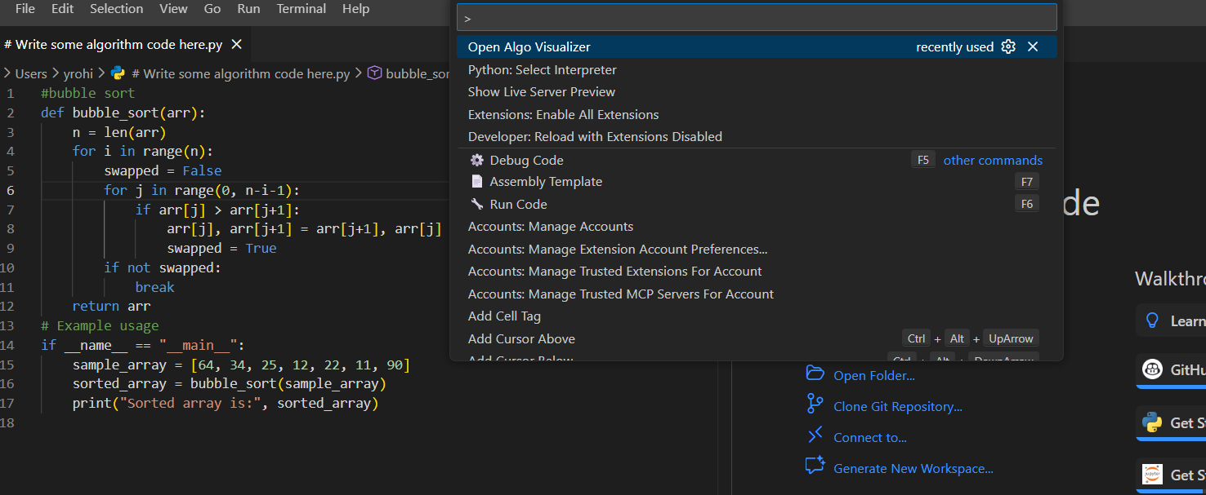
Task: Choose Accounts: Manage Accounts
Action: [757, 227]
